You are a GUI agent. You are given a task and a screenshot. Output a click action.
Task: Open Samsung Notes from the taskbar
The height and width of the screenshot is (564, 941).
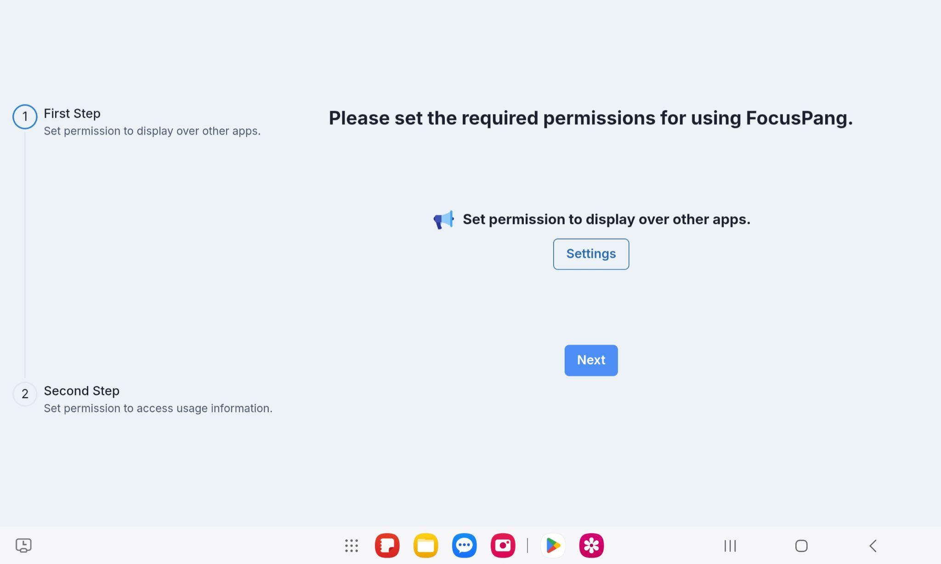point(387,546)
